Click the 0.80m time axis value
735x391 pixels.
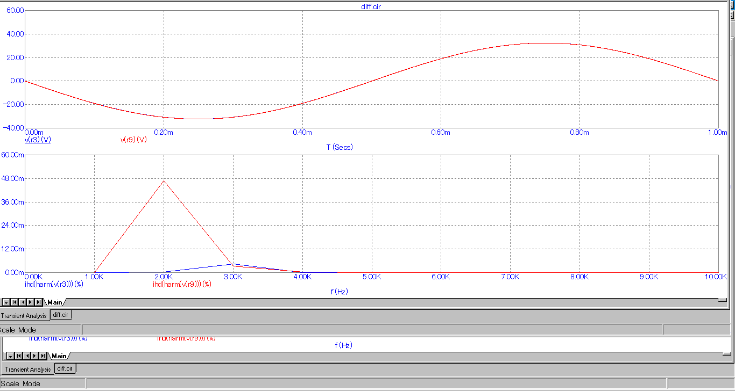(x=579, y=132)
